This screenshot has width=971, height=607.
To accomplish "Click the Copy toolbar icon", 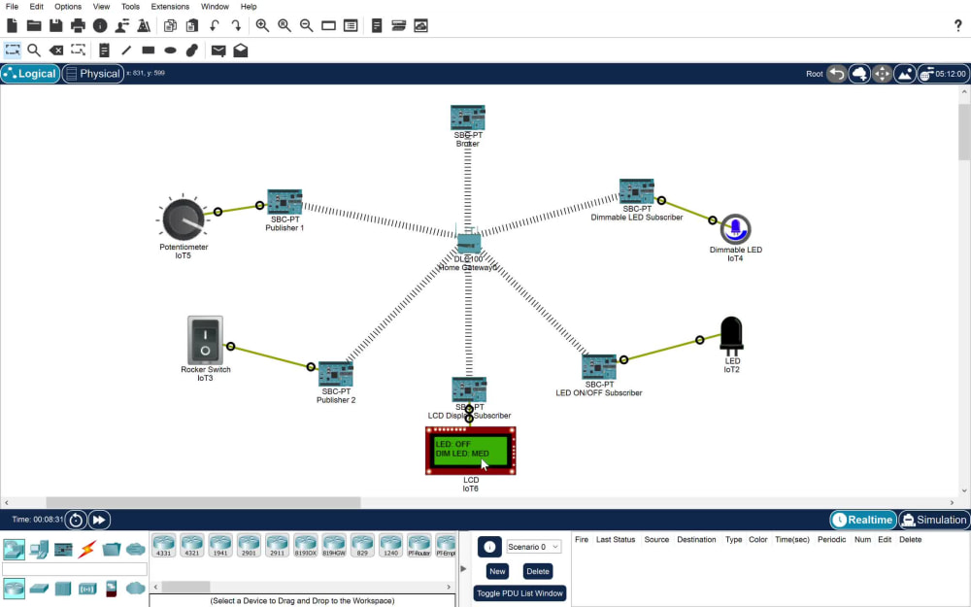I will click(x=170, y=25).
